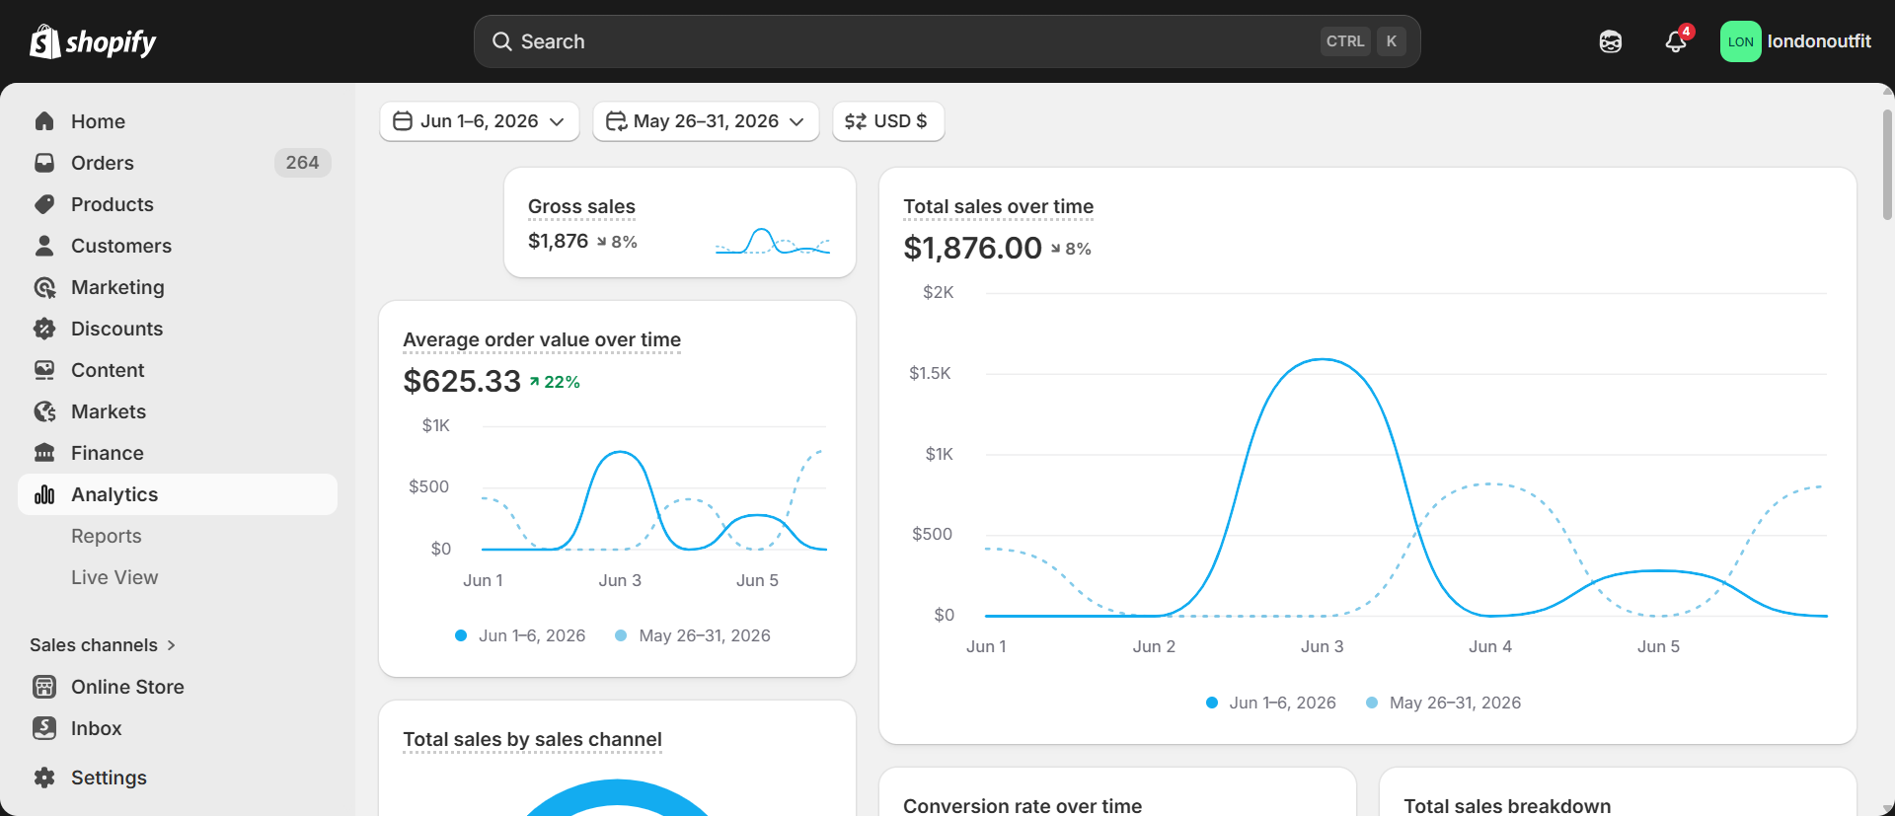This screenshot has height=816, width=1895.
Task: Open Total sales over time report
Action: (998, 206)
